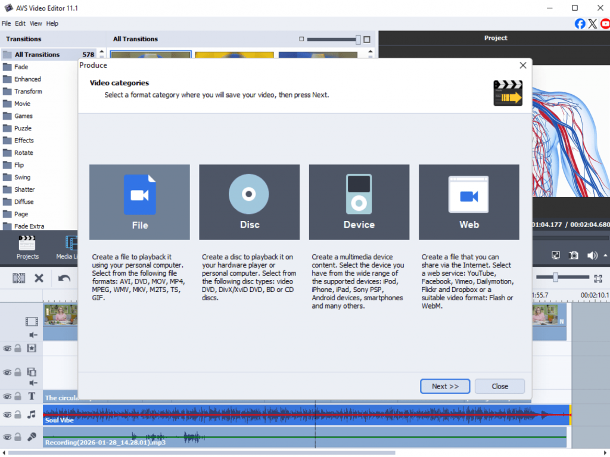Click the main video track film icon
Viewport: 610px width, 457px height.
click(x=32, y=322)
